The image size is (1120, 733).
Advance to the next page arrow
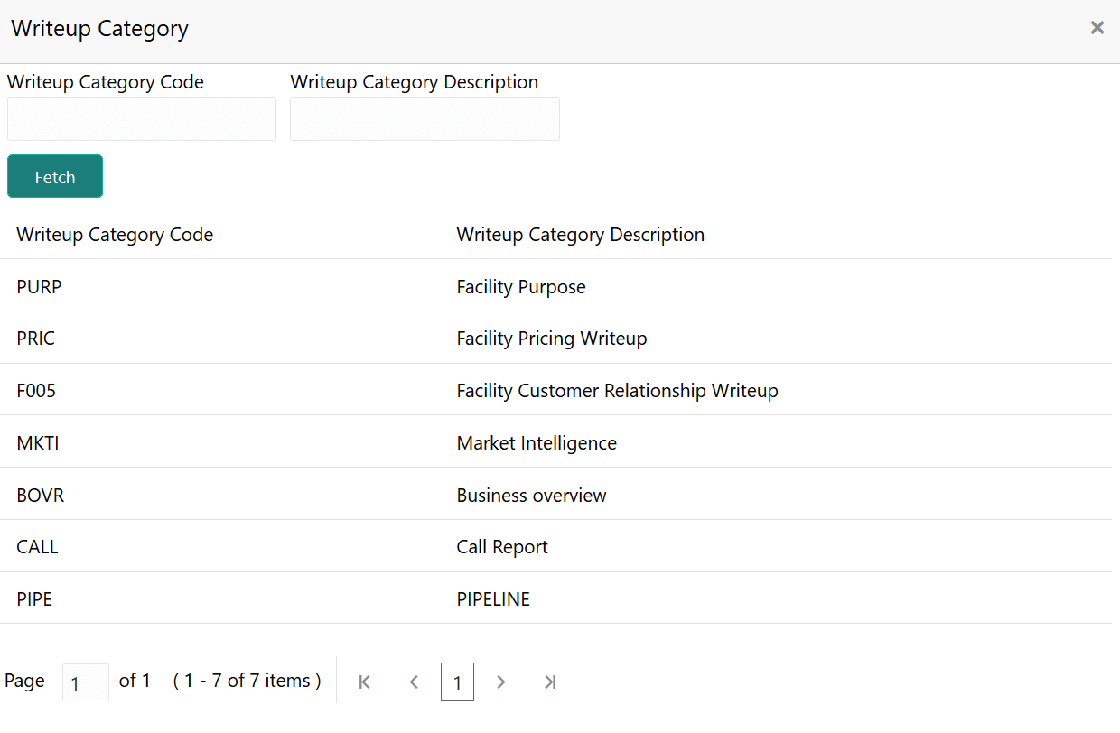pyautogui.click(x=501, y=682)
